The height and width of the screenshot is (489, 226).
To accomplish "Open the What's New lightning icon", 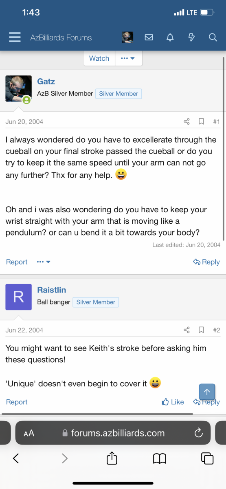I will tap(191, 37).
